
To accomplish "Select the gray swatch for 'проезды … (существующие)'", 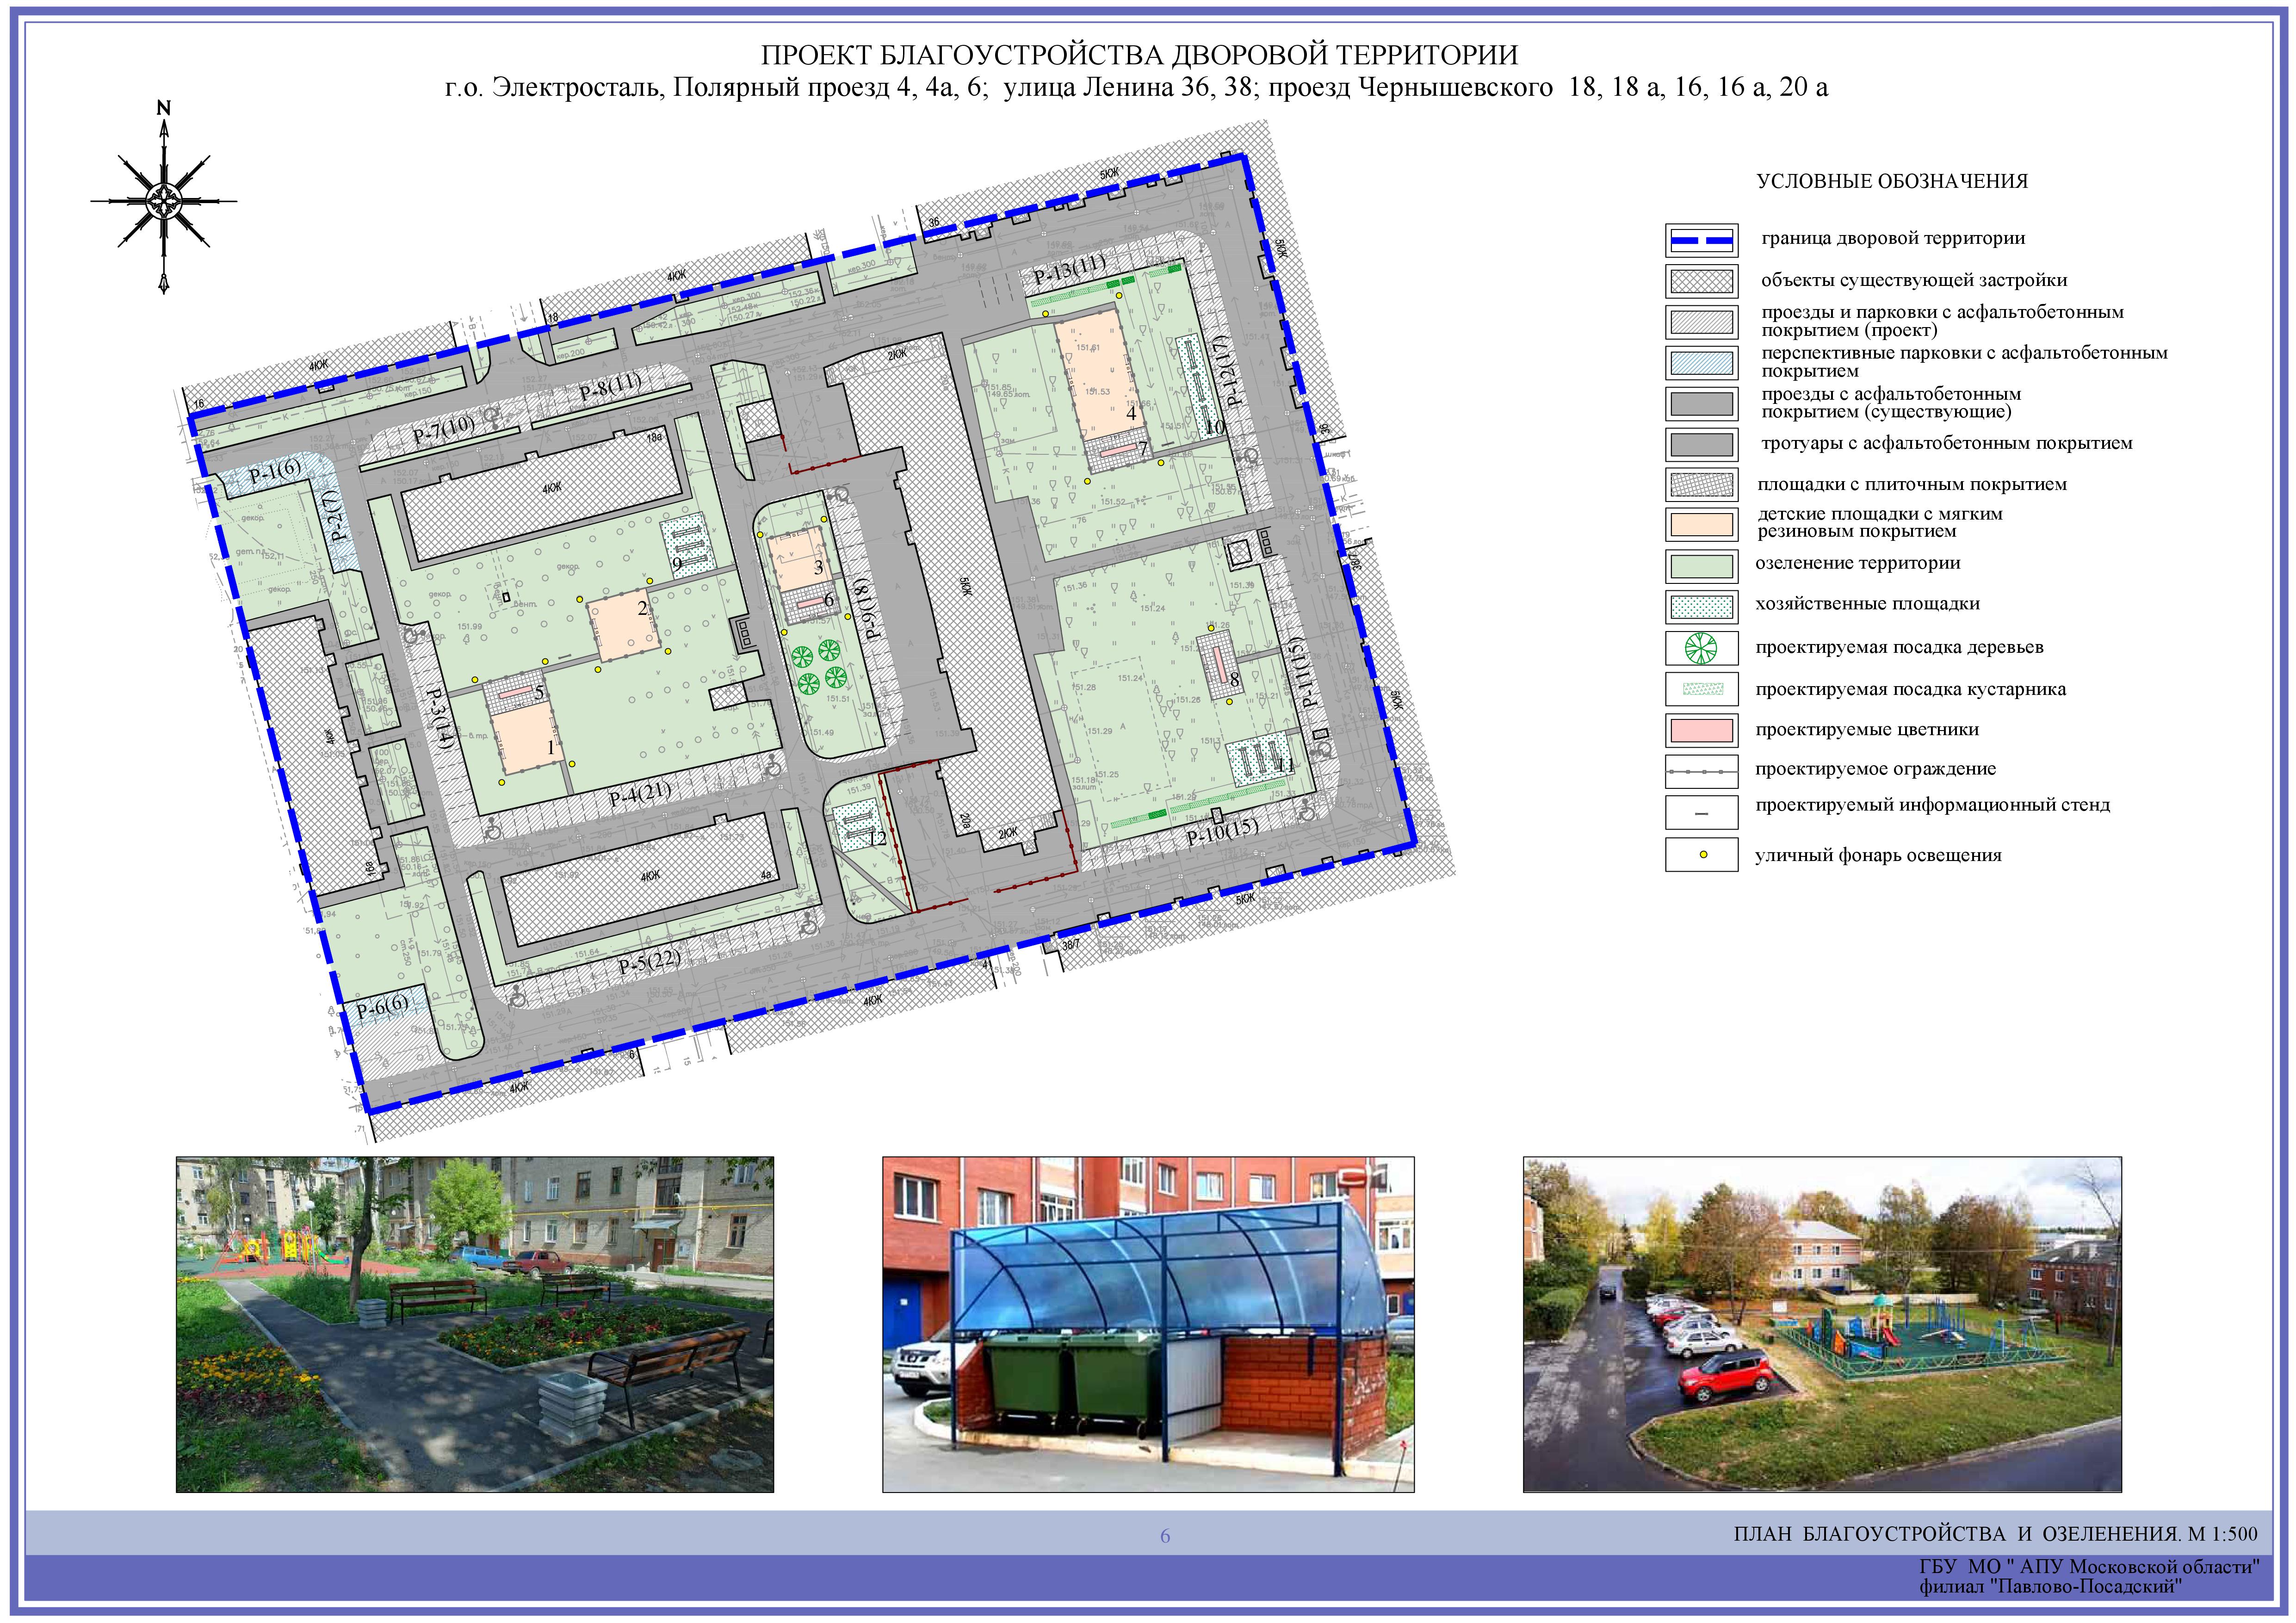I will coord(1701,403).
